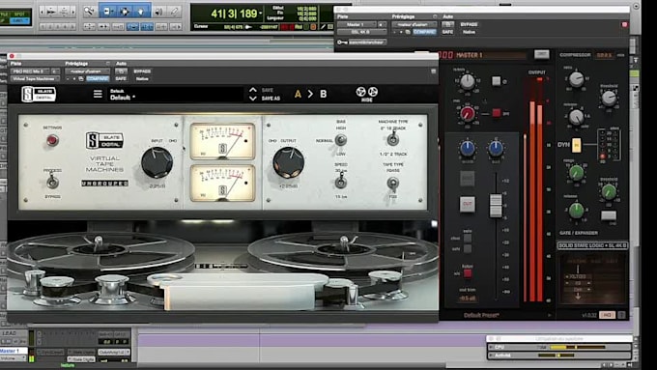The height and width of the screenshot is (370, 657).
Task: Click COMPARE in the SSL plugin header
Action: (424, 32)
